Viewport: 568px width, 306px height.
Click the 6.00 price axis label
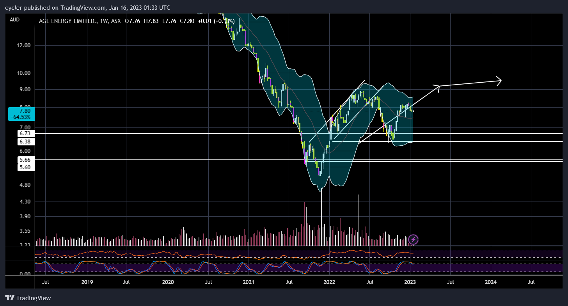(x=24, y=151)
